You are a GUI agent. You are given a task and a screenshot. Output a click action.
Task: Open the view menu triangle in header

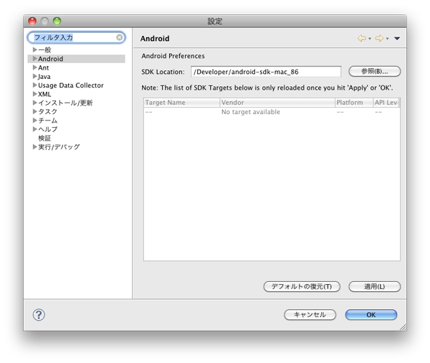397,39
